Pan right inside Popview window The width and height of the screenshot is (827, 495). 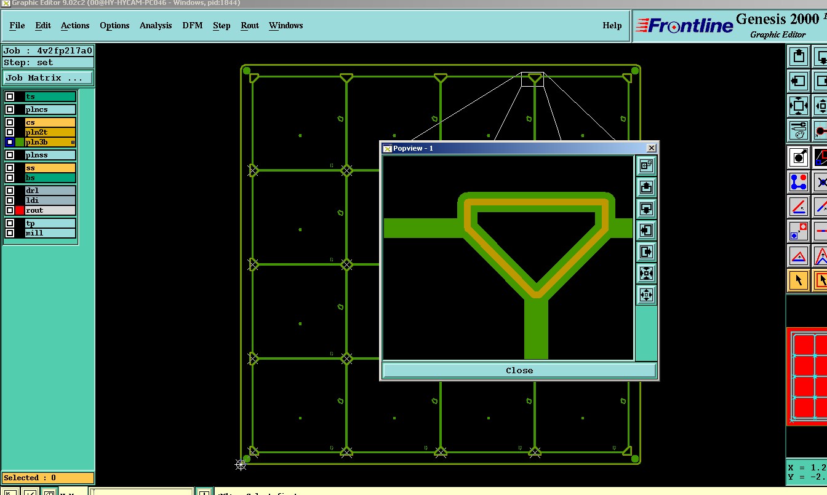pyautogui.click(x=646, y=252)
